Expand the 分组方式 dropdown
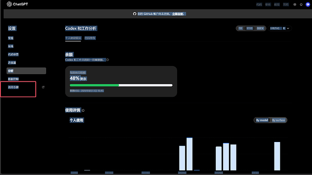 (279, 28)
